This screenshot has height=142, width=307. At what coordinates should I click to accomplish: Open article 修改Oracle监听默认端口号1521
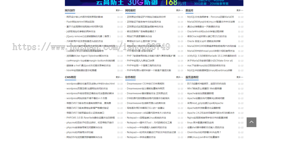pos(207,36)
